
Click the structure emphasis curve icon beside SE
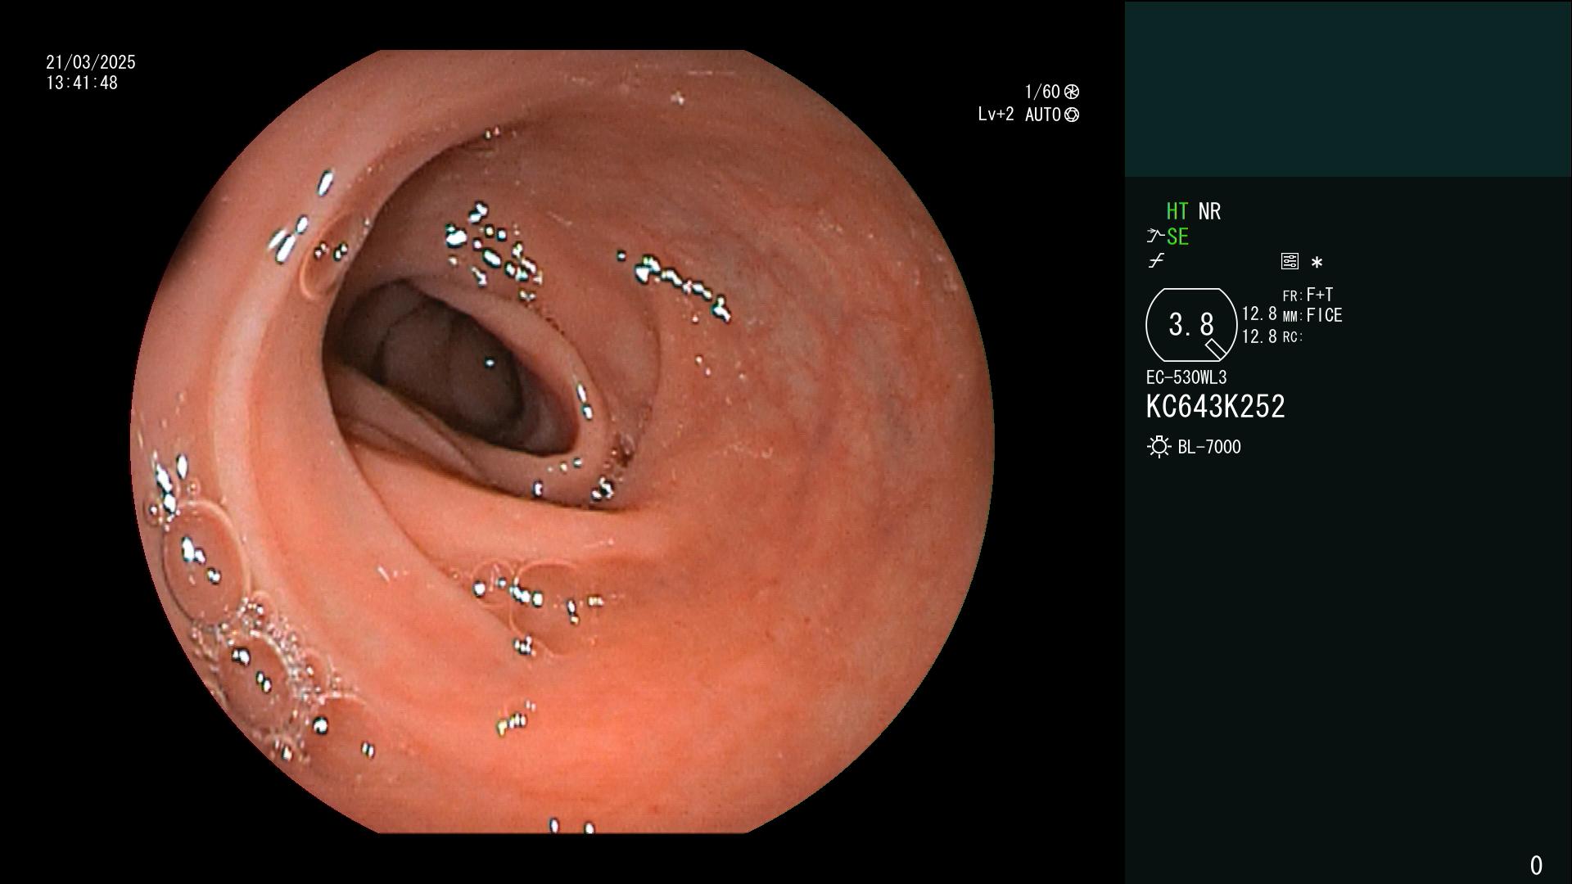coord(1155,237)
